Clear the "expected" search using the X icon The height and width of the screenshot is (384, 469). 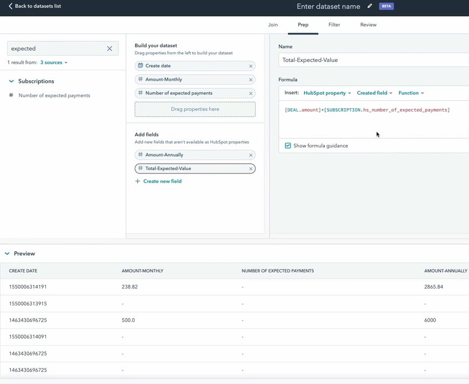pyautogui.click(x=109, y=48)
